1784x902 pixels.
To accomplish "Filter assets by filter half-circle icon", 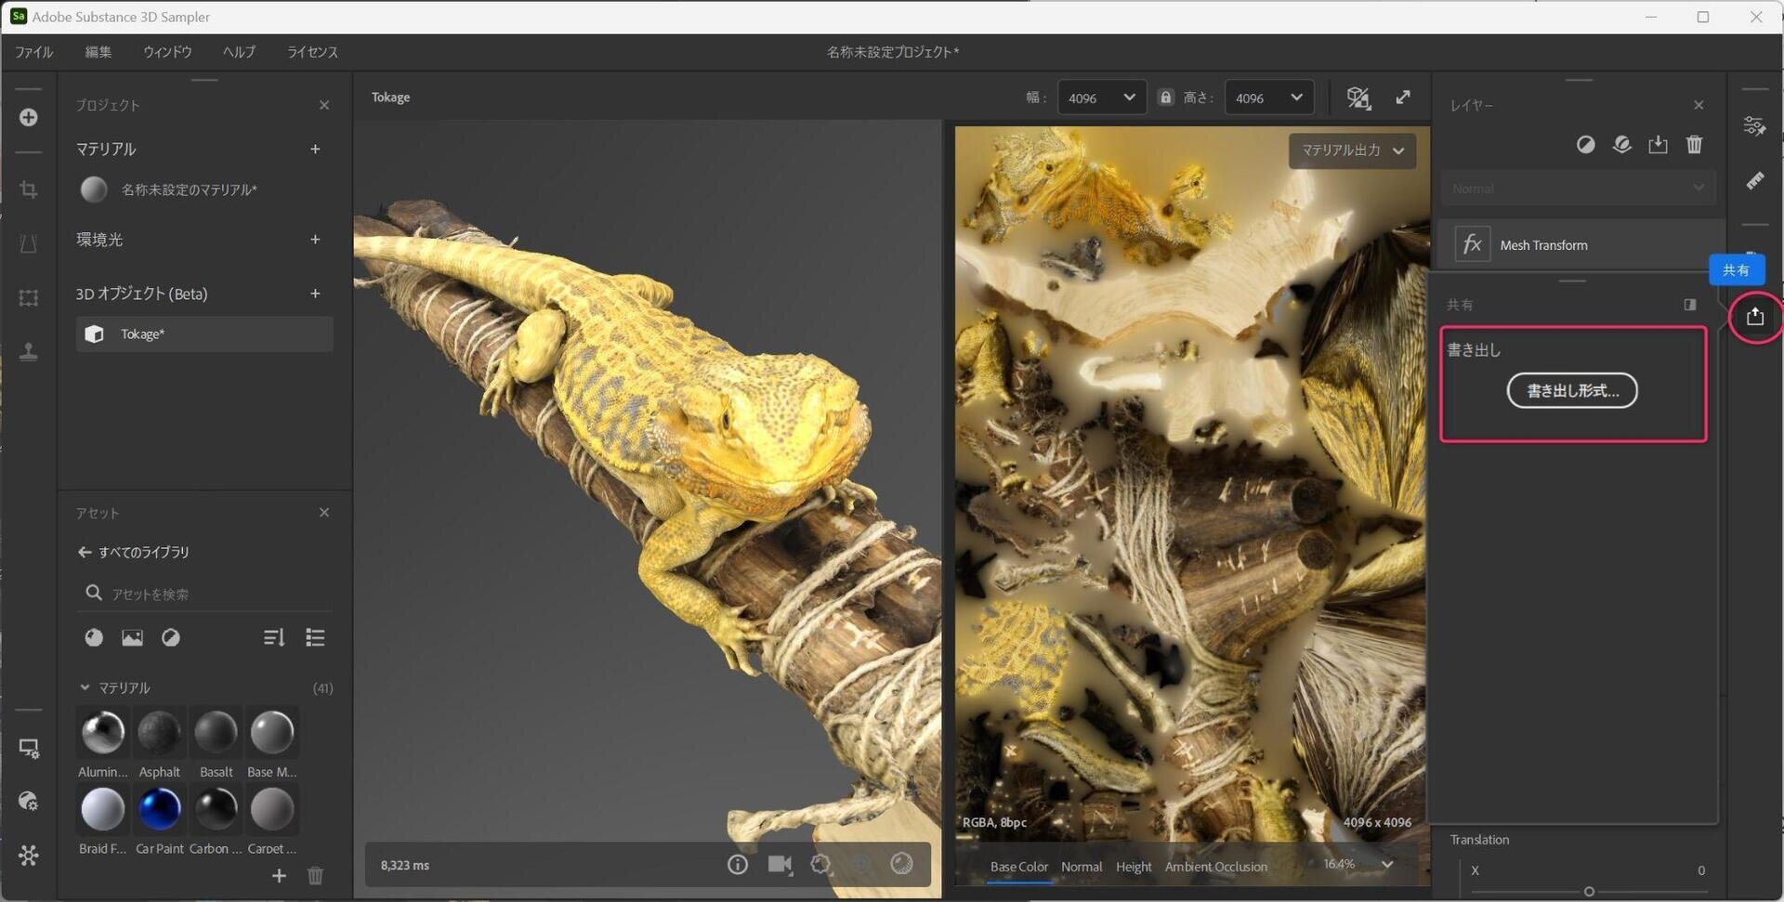I will click(171, 637).
